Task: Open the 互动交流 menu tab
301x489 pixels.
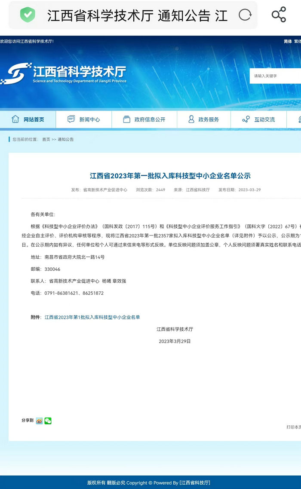Action: [258, 119]
